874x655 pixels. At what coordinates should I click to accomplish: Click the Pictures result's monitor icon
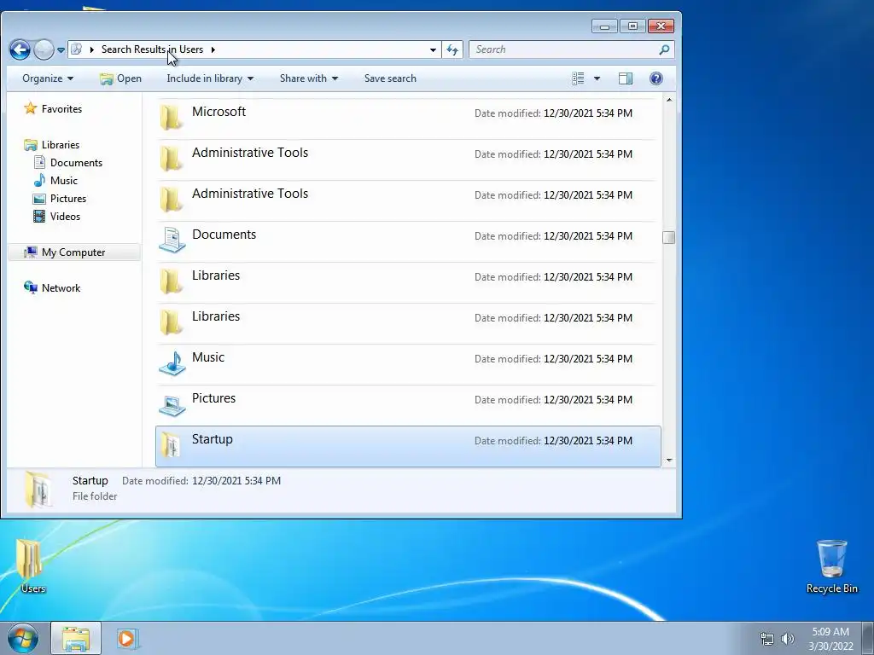pos(172,405)
